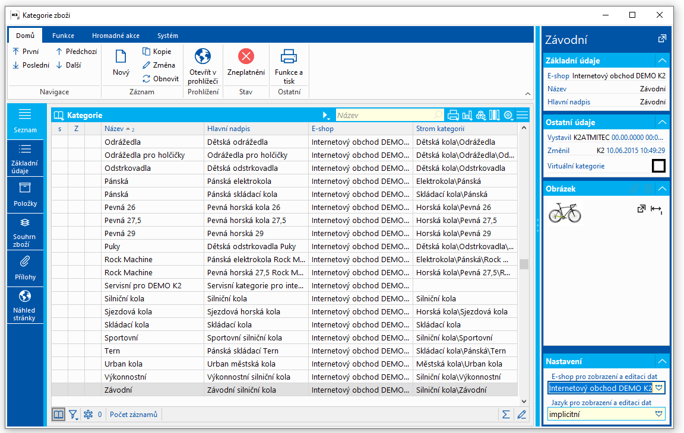Click Počet záznamů record count link
Viewport: 684px width, 433px height.
click(134, 415)
